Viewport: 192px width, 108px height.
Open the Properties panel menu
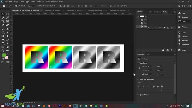coord(175,54)
